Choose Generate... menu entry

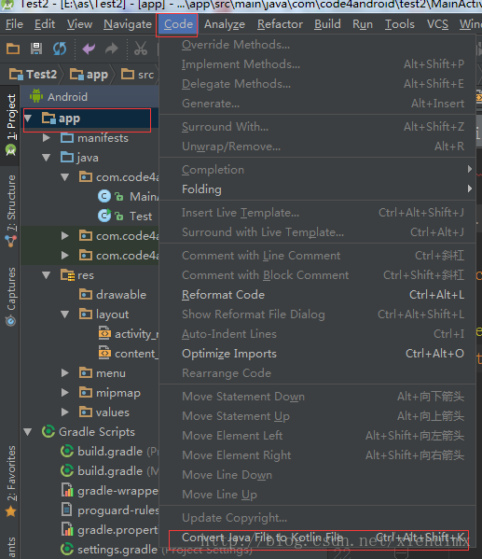(317, 104)
